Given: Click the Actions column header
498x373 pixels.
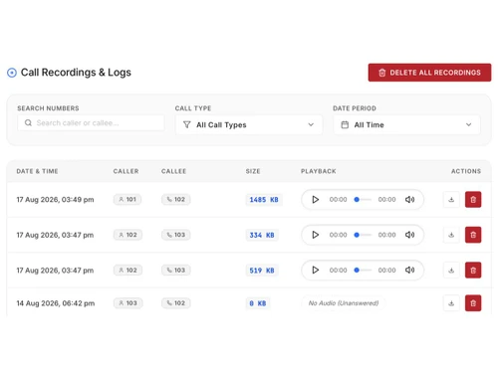Looking at the screenshot, I should (466, 171).
